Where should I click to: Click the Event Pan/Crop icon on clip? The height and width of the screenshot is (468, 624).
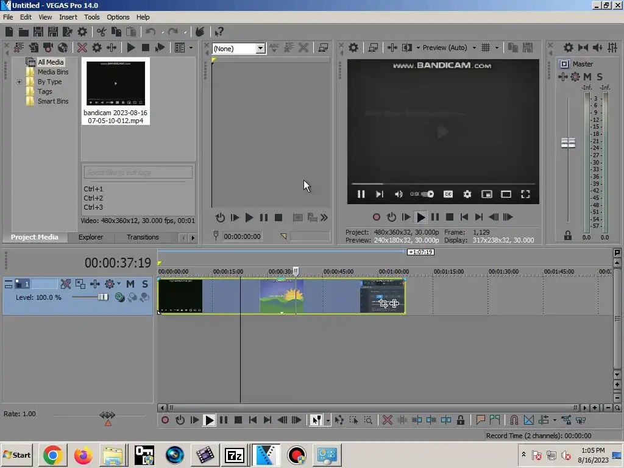coord(383,303)
